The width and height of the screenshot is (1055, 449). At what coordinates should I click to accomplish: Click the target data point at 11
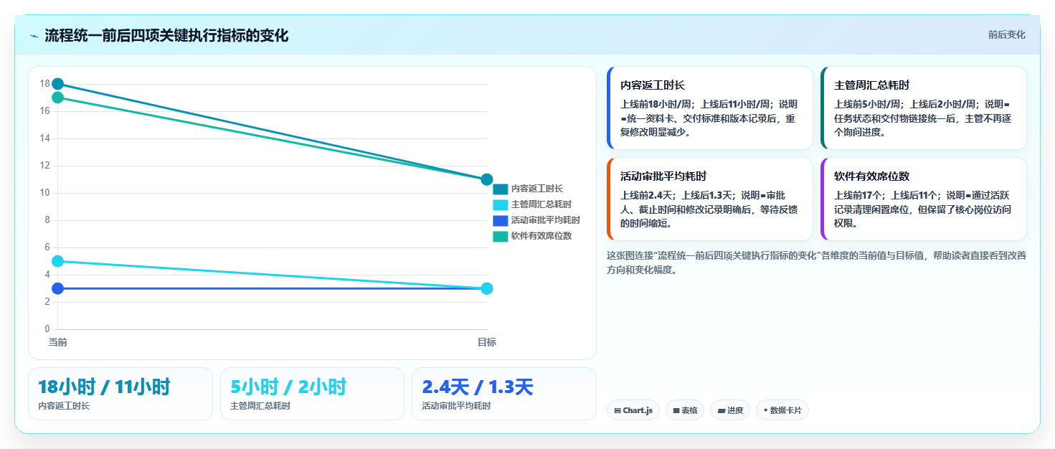(x=487, y=179)
